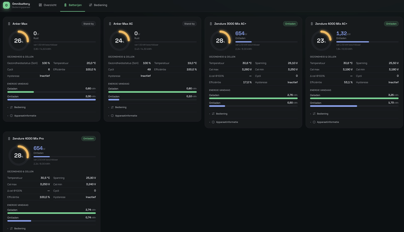Expand Apparaatinformatie in Anker Max AC card

click(153, 116)
